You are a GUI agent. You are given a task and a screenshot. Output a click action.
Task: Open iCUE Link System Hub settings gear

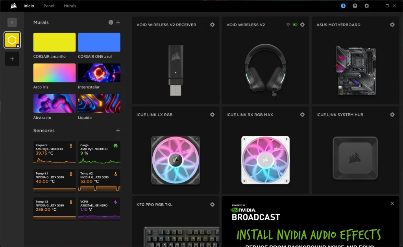point(392,114)
